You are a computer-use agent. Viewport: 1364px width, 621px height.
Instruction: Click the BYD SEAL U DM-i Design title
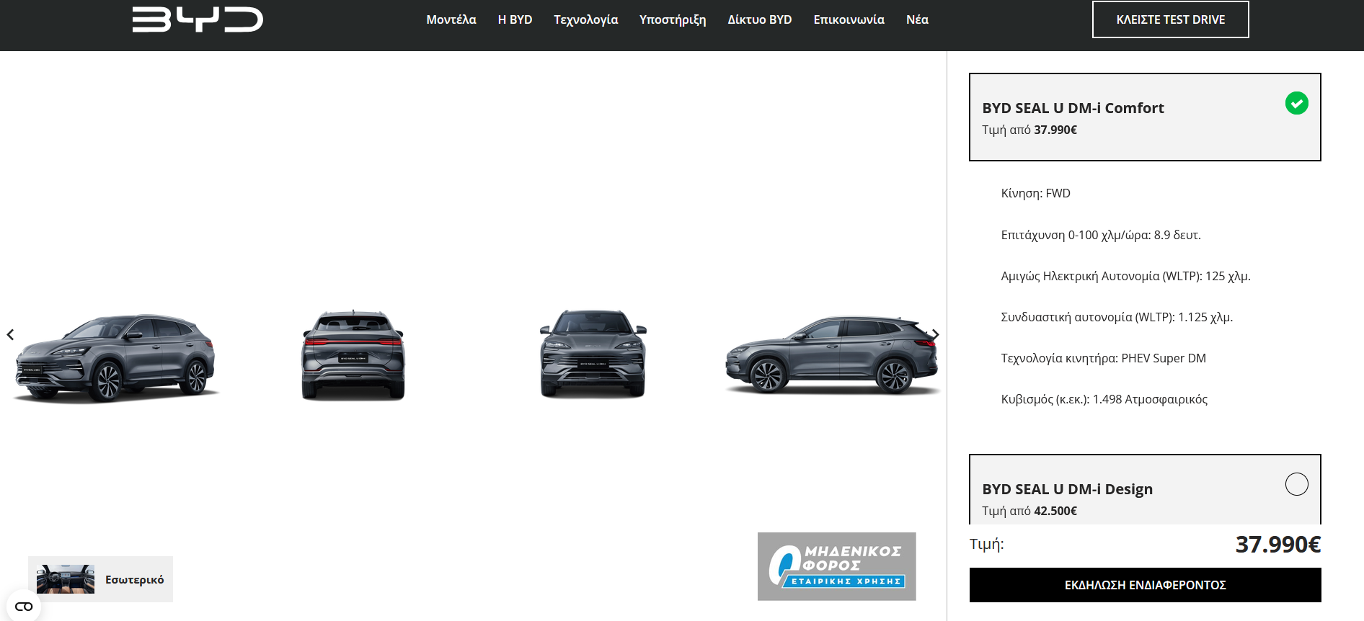click(x=1067, y=489)
